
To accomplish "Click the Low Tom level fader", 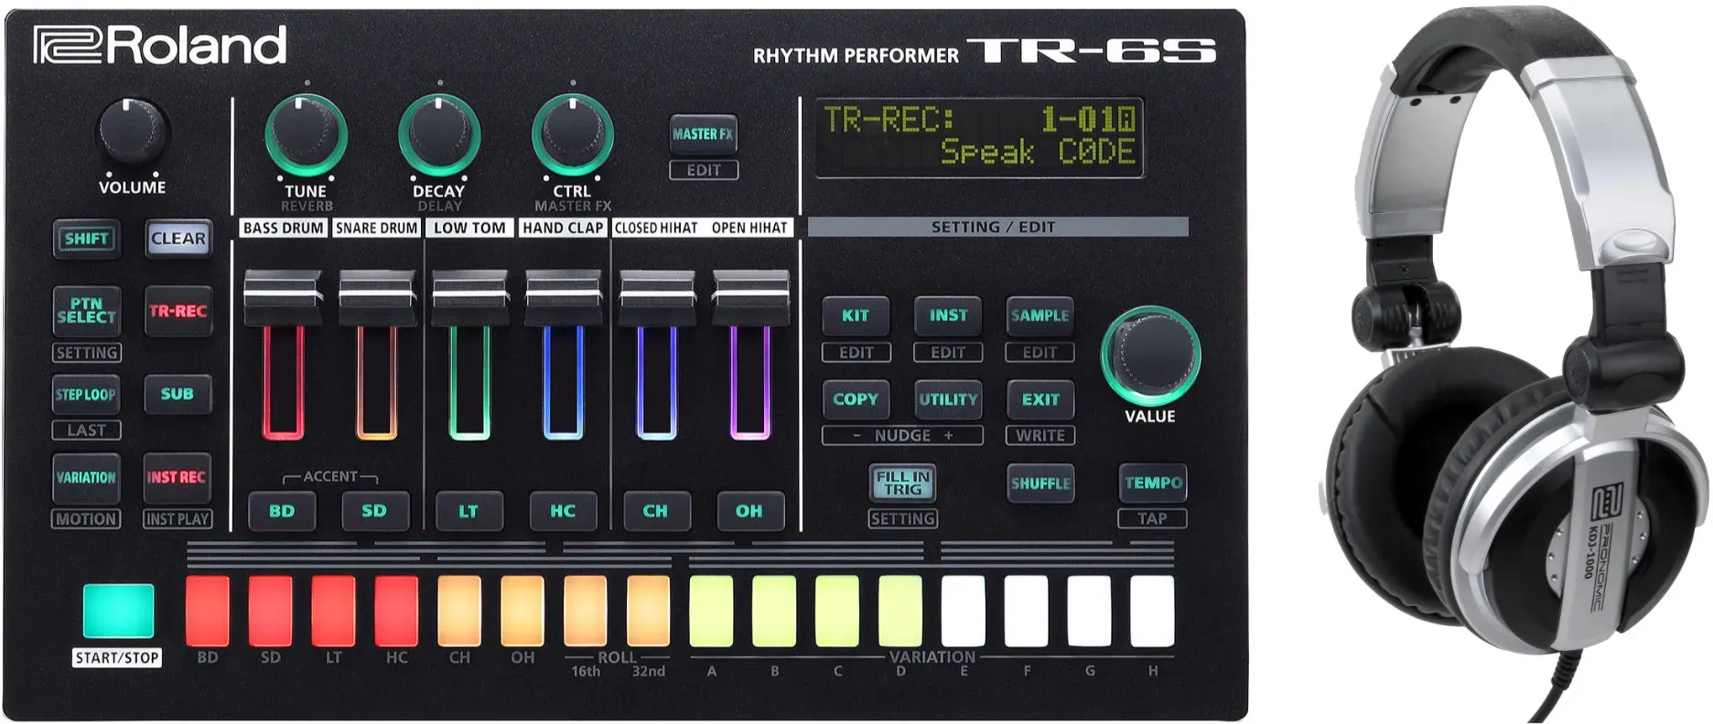I will tap(470, 297).
